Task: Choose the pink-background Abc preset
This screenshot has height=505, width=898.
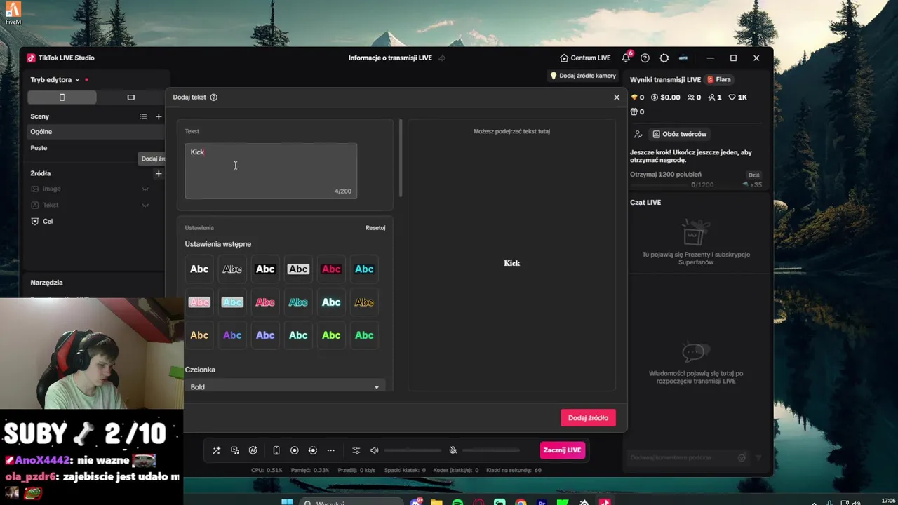Action: 199,302
